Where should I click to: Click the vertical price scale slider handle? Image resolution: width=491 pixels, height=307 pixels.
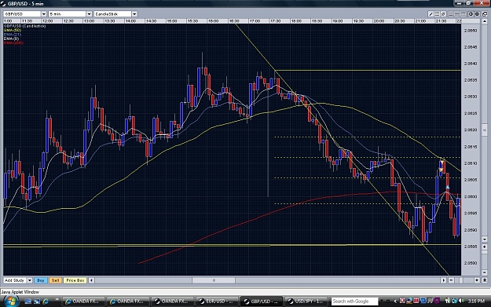point(485,130)
